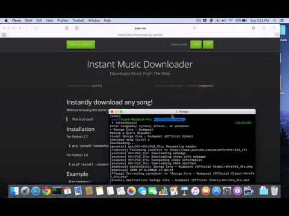Click 'George Ezra - Budapest' query line in terminal

[131, 130]
